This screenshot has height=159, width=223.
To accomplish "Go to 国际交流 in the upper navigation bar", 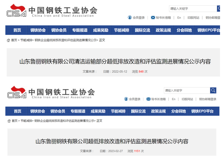I will tap(143, 30).
